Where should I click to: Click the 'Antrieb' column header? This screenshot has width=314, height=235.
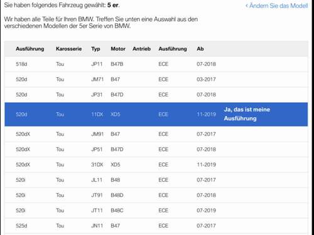pyautogui.click(x=141, y=49)
